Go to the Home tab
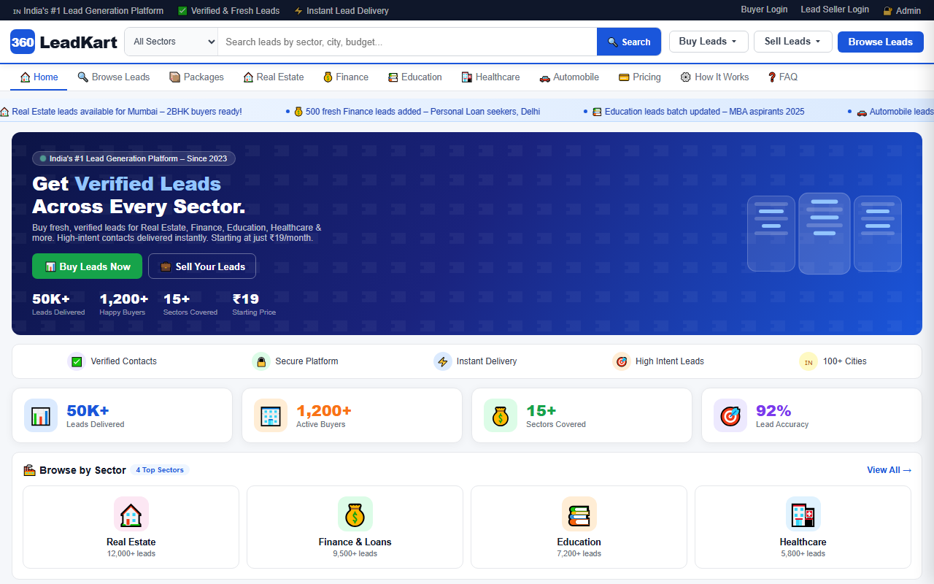Image resolution: width=934 pixels, height=584 pixels. click(39, 77)
